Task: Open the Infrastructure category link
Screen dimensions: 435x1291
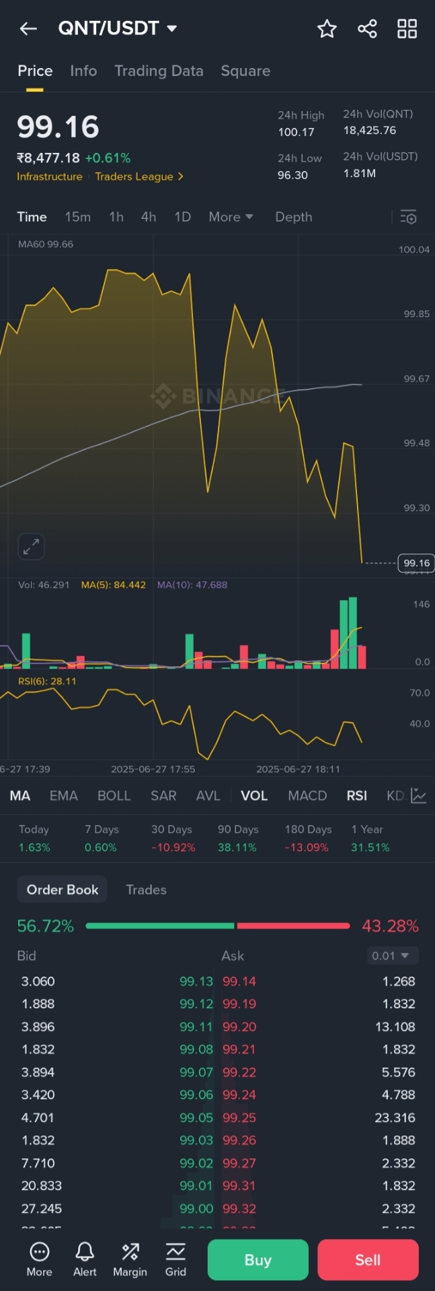Action: click(x=50, y=176)
